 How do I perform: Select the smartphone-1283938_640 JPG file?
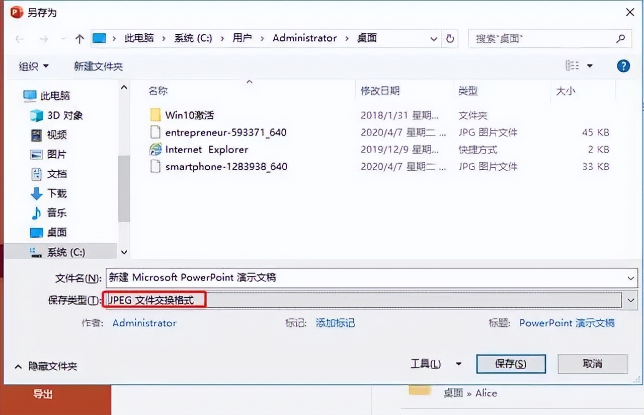click(226, 166)
